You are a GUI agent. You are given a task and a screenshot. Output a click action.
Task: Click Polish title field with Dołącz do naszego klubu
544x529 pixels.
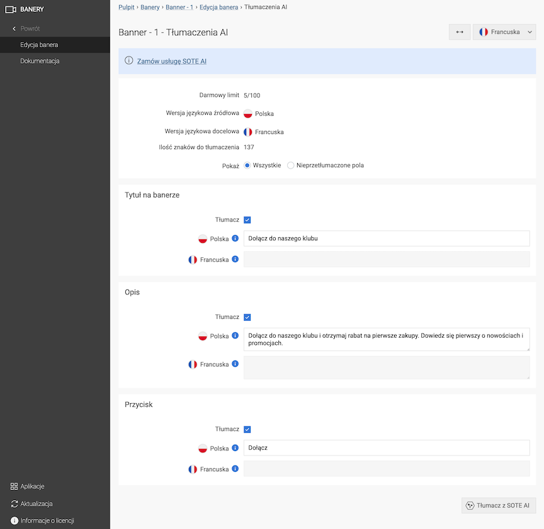coord(387,238)
